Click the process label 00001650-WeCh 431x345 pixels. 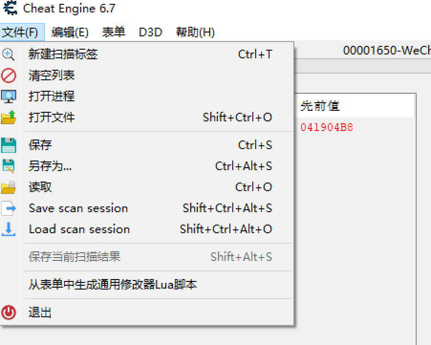387,50
